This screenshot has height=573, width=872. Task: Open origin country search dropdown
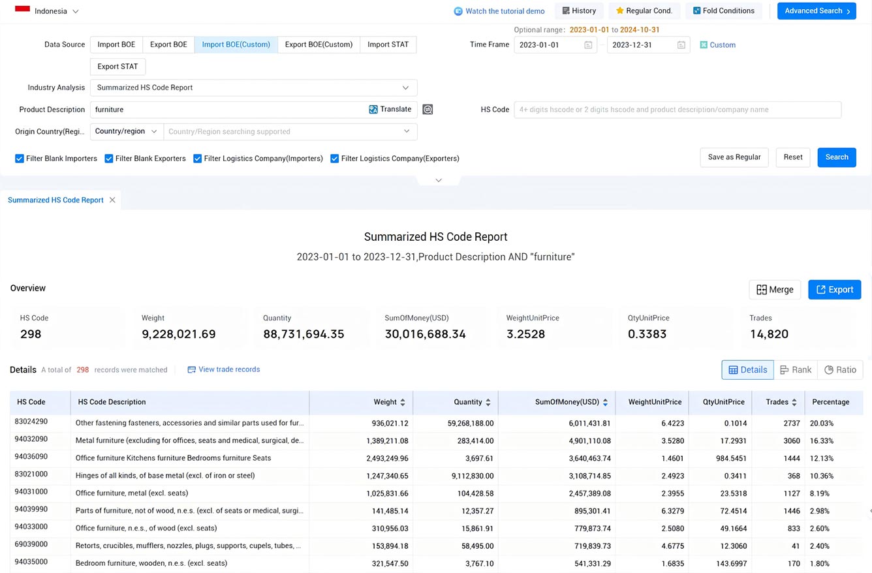coord(290,131)
